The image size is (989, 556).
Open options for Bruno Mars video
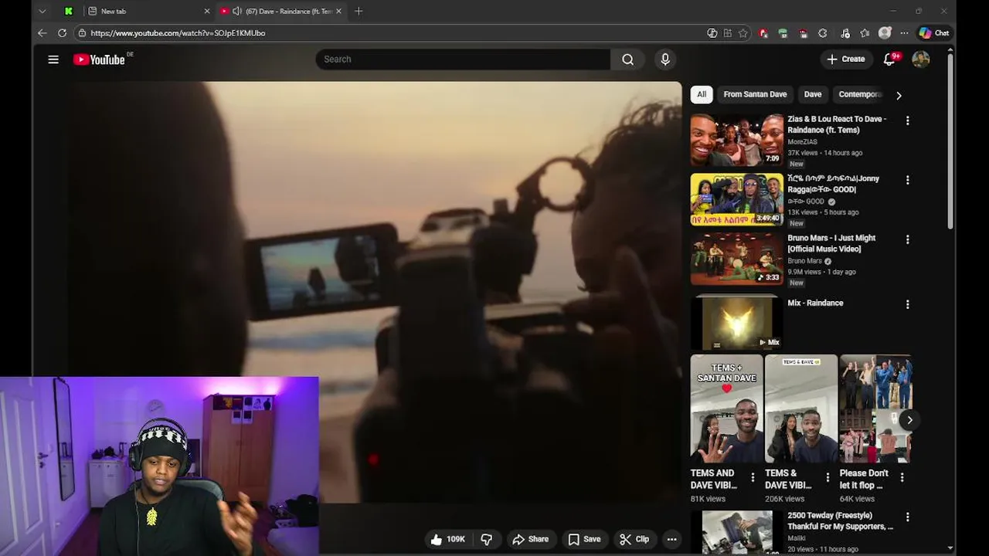[x=907, y=240]
